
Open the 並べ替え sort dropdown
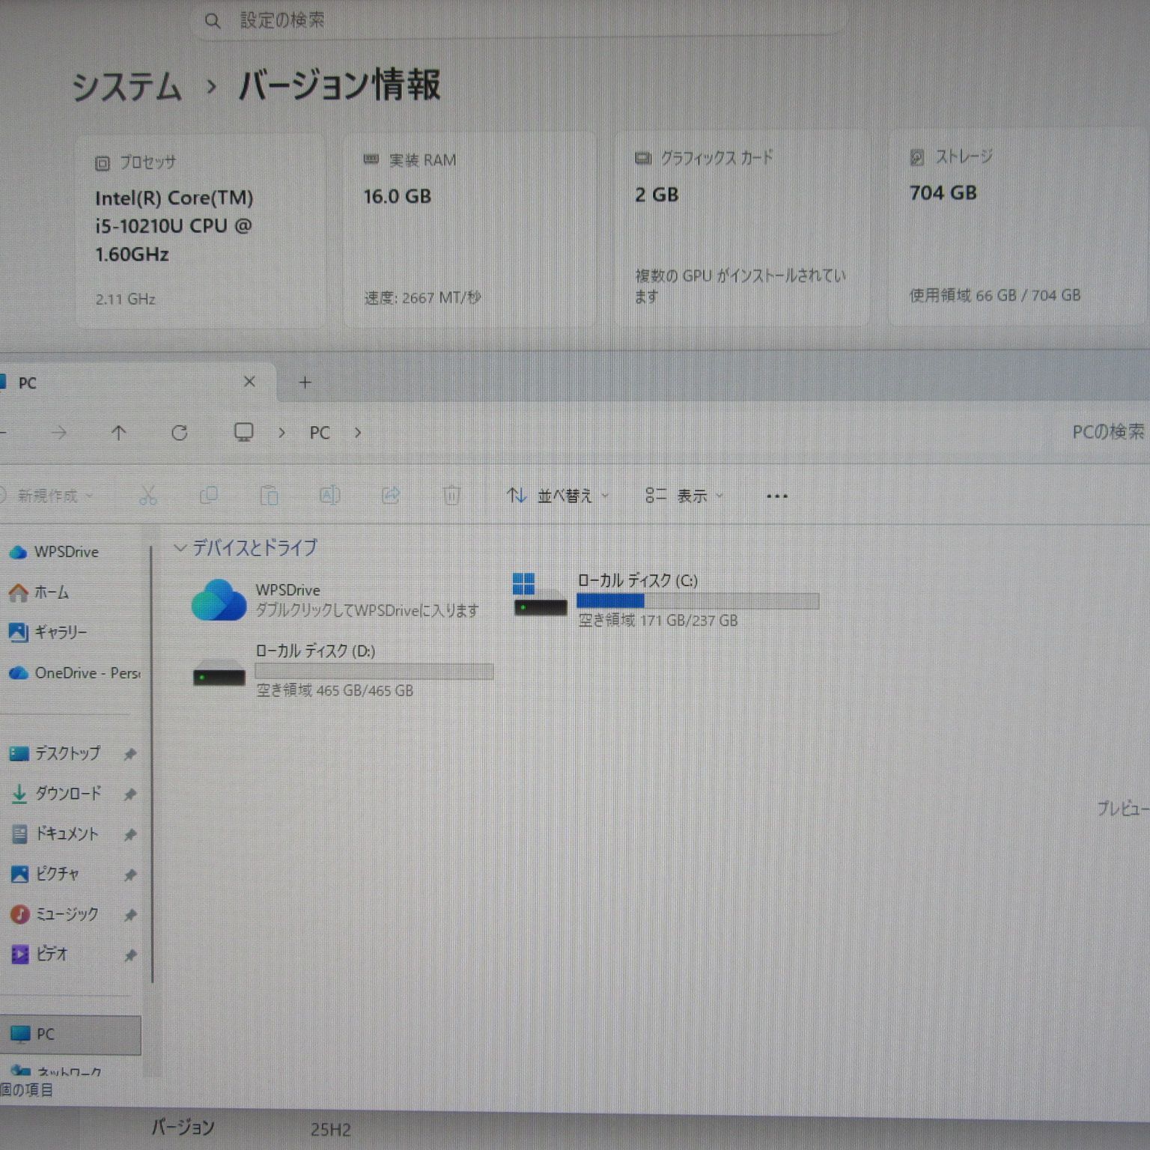click(x=558, y=496)
